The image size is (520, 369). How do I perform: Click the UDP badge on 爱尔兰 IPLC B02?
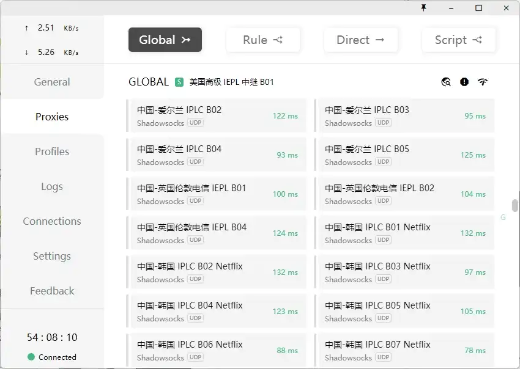[195, 123]
